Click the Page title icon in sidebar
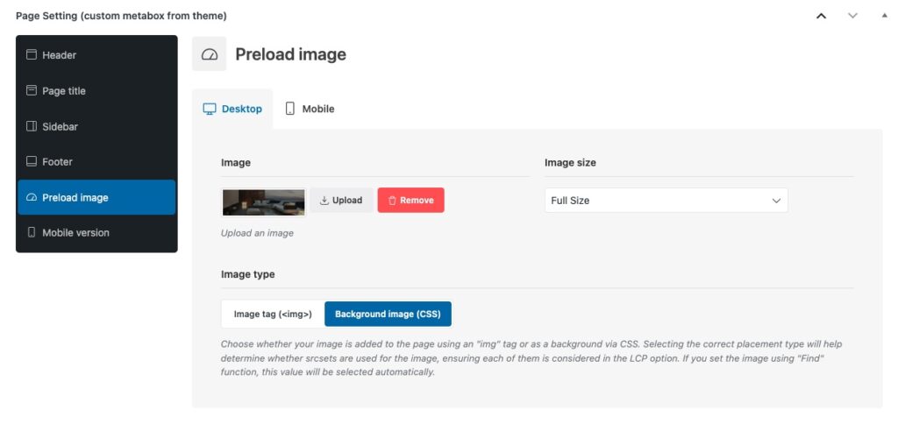The image size is (898, 431). [32, 91]
